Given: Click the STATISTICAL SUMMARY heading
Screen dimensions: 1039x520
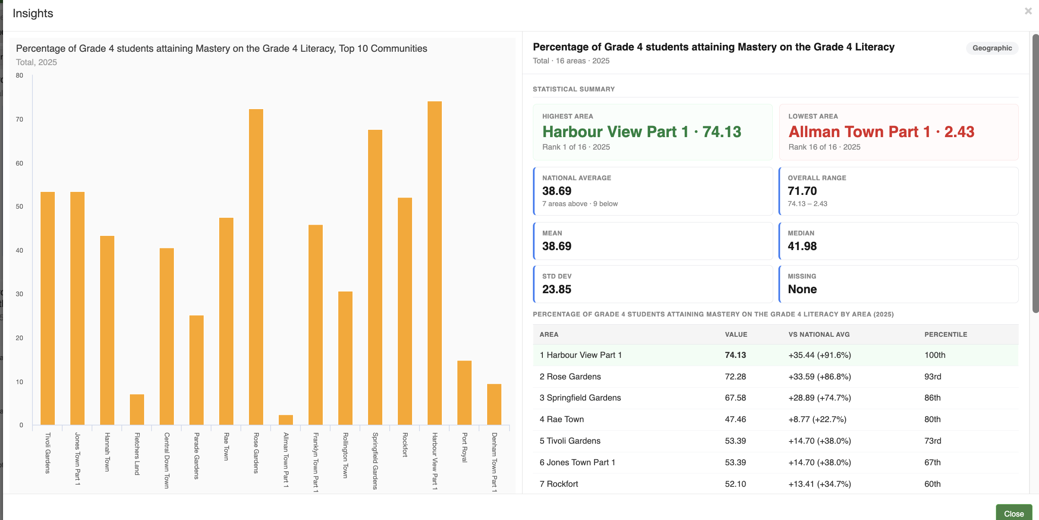Looking at the screenshot, I should (x=573, y=89).
